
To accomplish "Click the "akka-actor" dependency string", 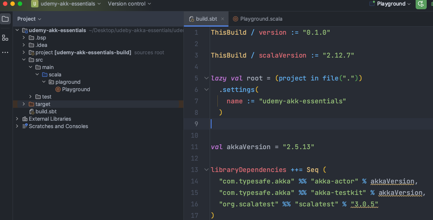I will pos(334,181).
